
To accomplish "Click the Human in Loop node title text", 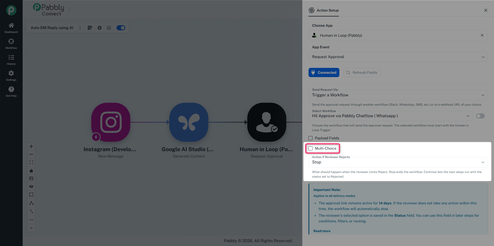I will pyautogui.click(x=266, y=149).
